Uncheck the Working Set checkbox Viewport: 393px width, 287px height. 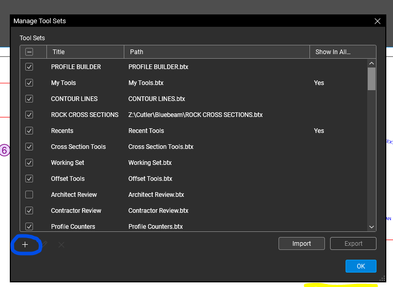tap(29, 163)
